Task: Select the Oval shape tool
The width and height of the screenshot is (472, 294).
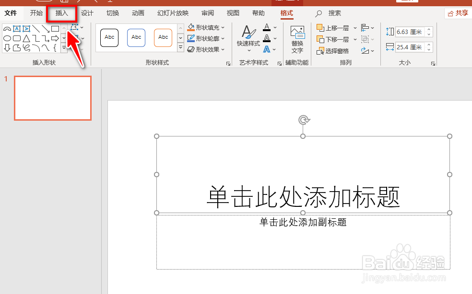Action: [x=7, y=38]
